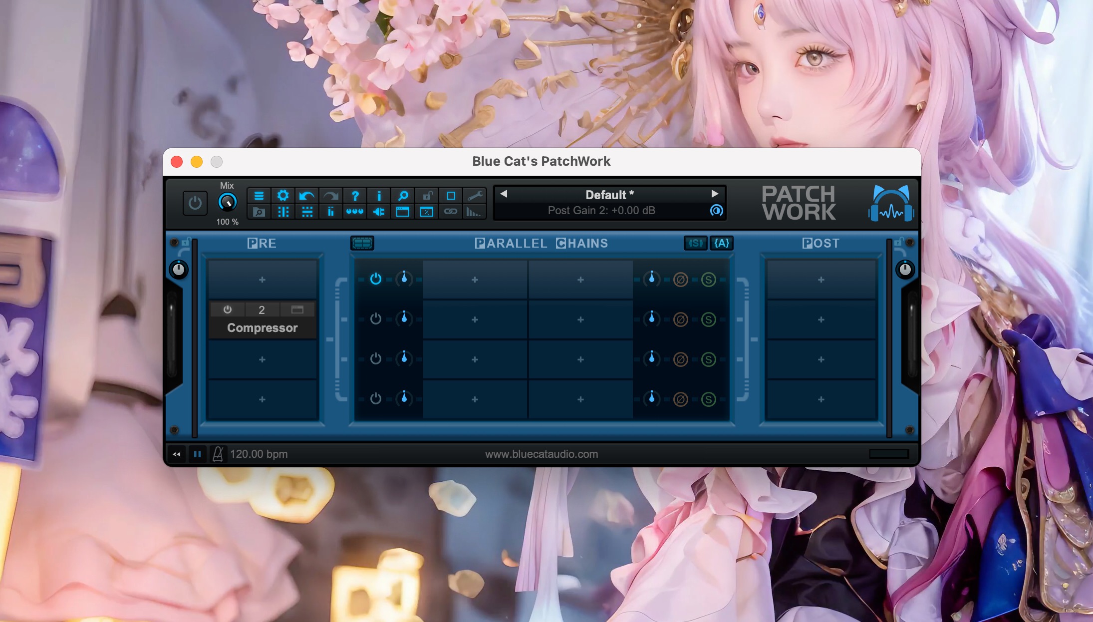Click the Pre input gain knob

(x=179, y=270)
